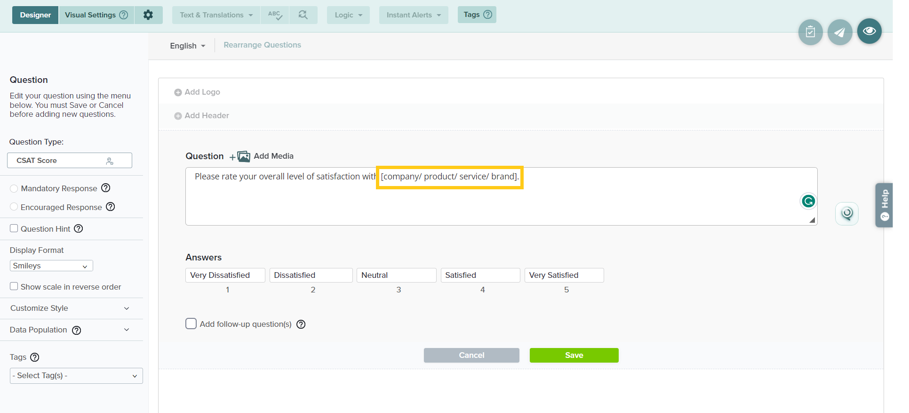Click the Add Media image icon

[243, 156]
